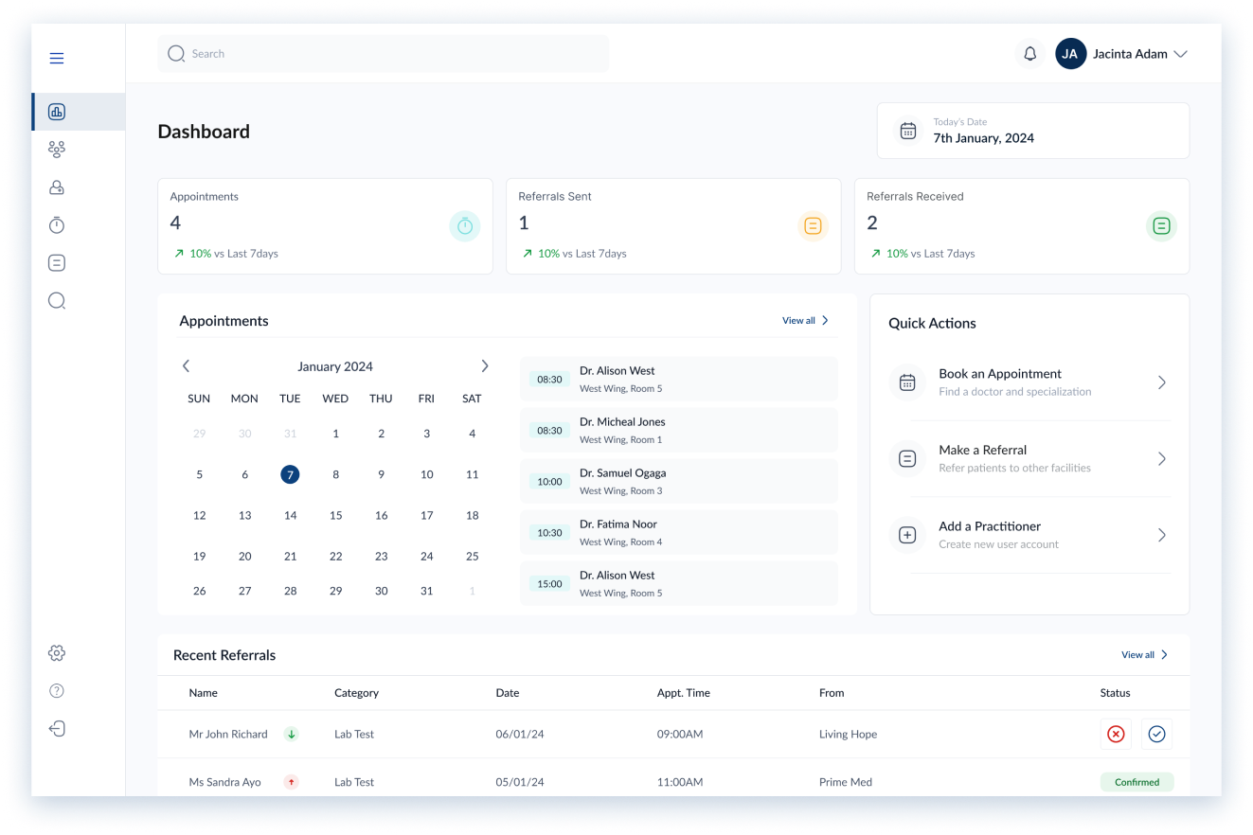Viewport: 1253px width, 835px height.
Task: Click the help question mark icon
Action: tap(57, 691)
